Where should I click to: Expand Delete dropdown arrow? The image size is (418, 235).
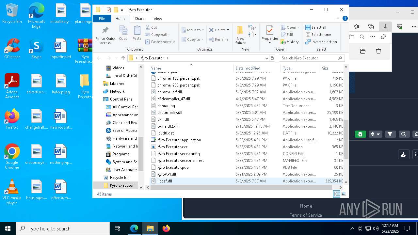pyautogui.click(x=228, y=30)
